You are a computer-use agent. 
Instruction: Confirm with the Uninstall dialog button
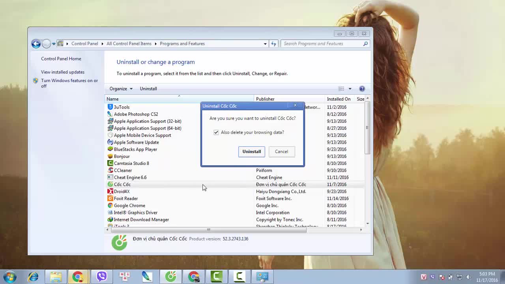point(252,151)
